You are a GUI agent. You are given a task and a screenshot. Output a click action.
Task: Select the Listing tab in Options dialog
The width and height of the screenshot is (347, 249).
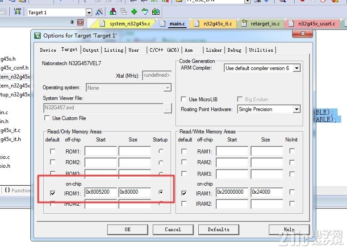click(114, 50)
